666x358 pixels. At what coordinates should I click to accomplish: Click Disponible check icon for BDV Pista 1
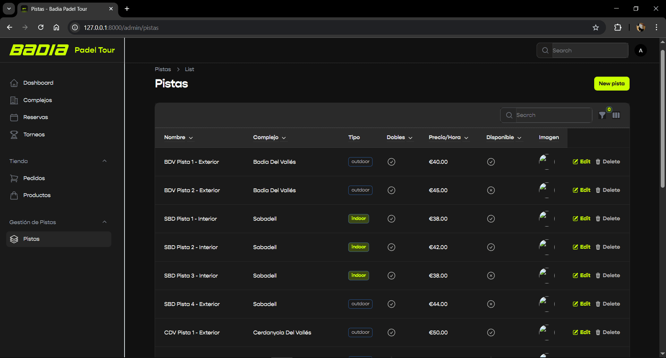[x=491, y=162]
